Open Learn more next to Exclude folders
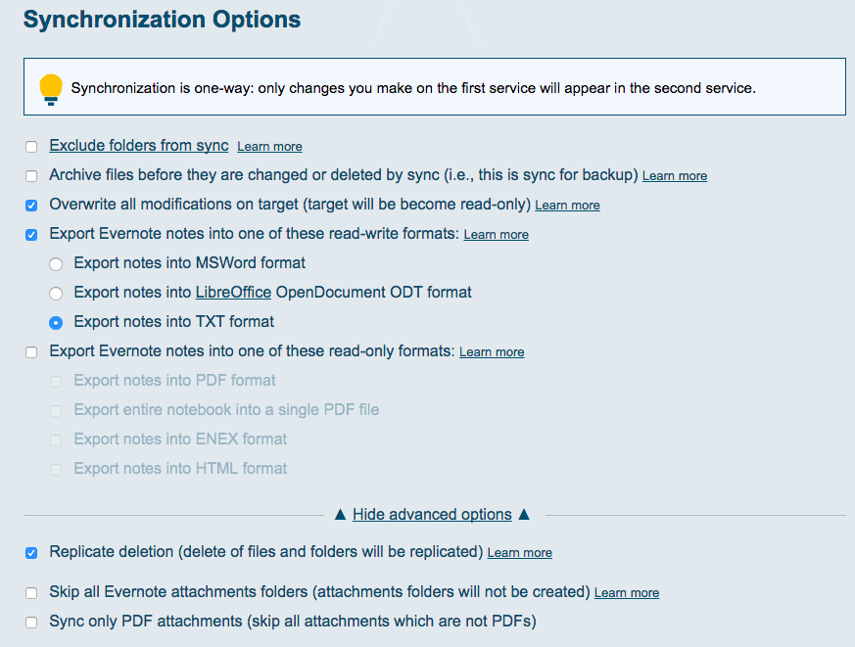This screenshot has width=855, height=647. coord(269,147)
